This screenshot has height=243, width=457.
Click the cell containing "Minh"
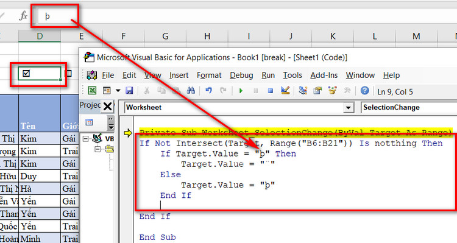click(x=40, y=238)
